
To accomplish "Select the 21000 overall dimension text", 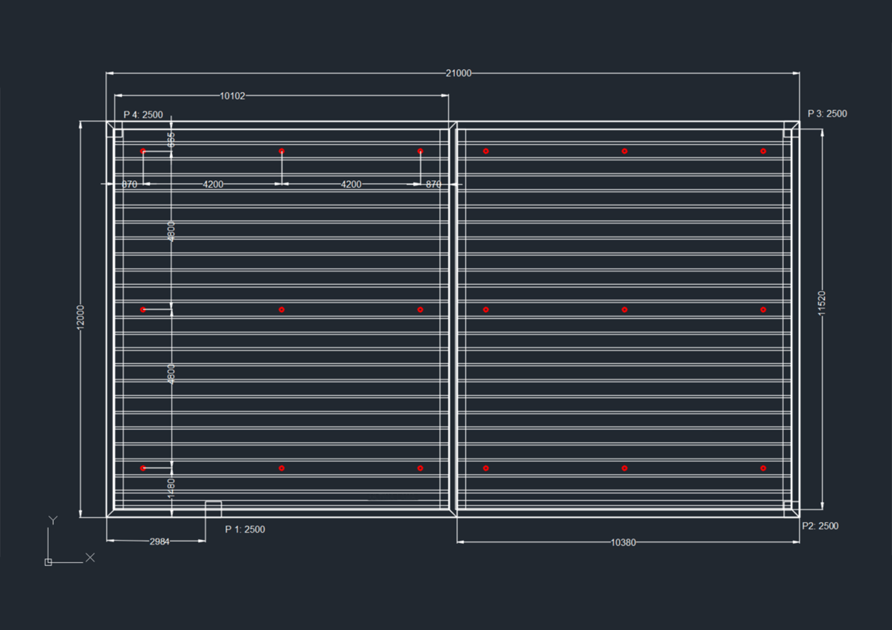I will tap(458, 73).
